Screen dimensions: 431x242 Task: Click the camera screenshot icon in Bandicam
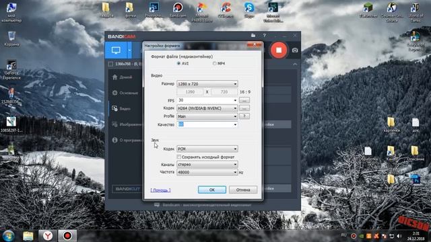click(295, 50)
